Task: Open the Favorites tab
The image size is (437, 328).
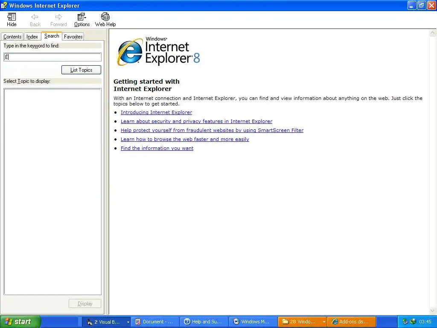Action: [73, 37]
